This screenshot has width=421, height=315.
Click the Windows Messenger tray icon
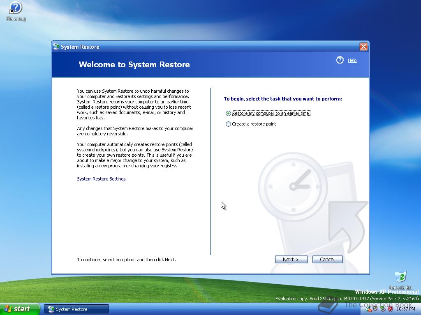click(x=368, y=309)
